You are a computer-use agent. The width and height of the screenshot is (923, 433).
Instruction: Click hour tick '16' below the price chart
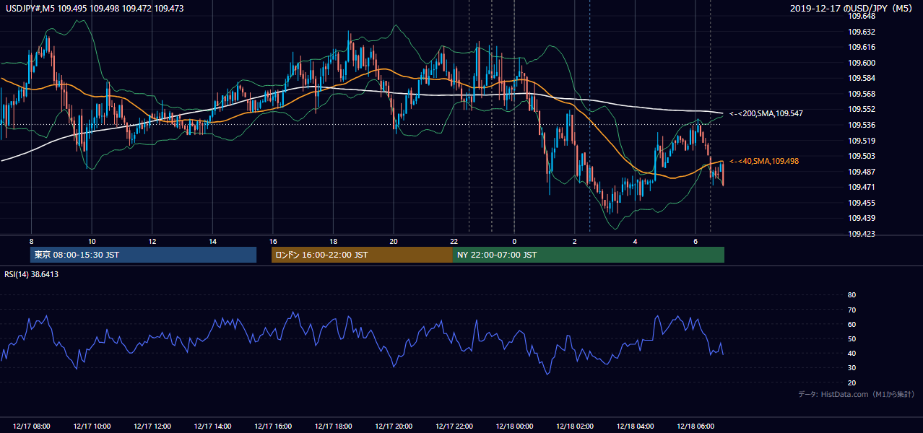[273, 240]
